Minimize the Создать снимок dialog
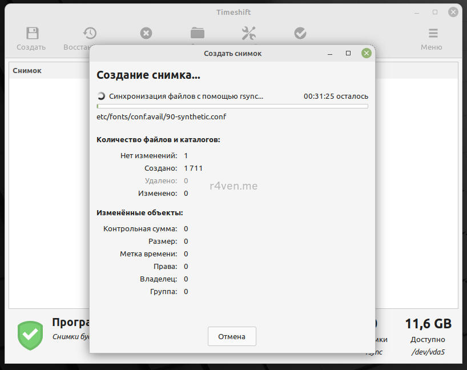This screenshot has width=467, height=370. click(330, 53)
